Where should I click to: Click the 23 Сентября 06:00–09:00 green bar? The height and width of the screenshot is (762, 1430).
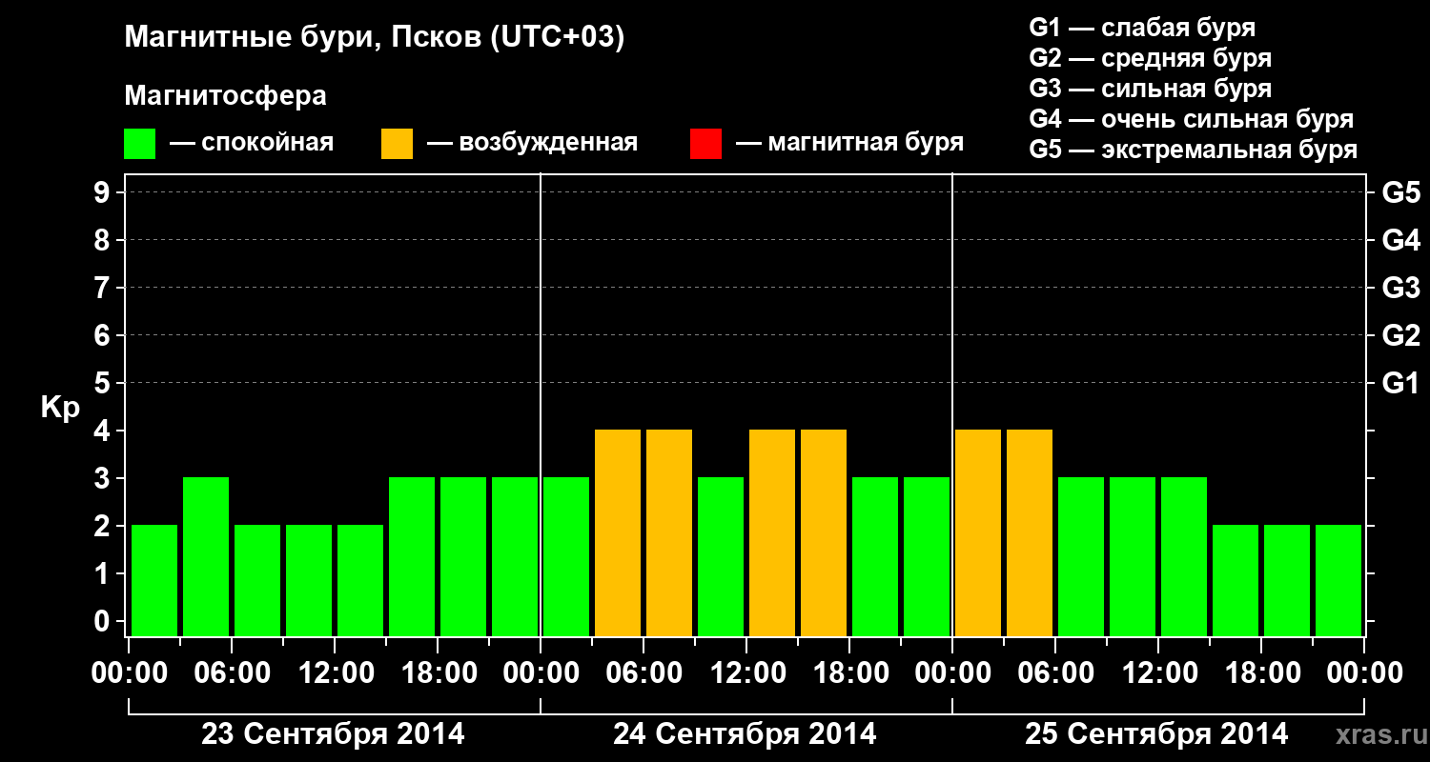[257, 580]
